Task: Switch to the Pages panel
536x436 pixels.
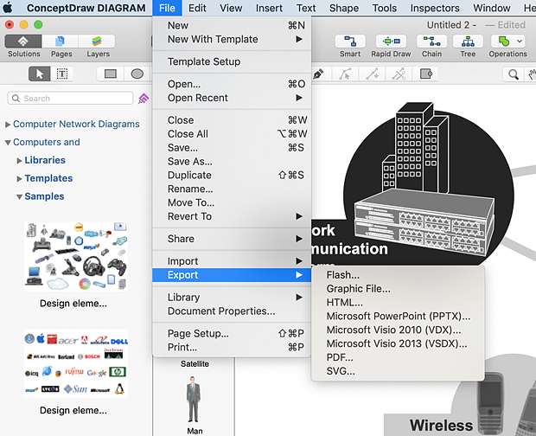Action: [62, 45]
